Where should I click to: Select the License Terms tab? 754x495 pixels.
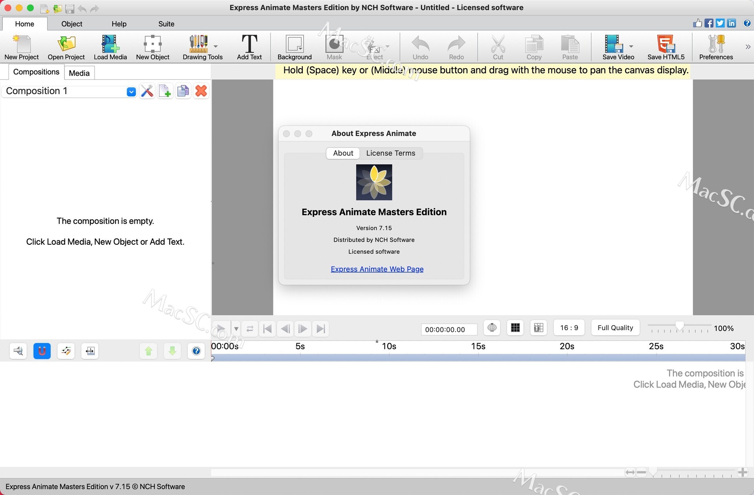click(x=391, y=153)
